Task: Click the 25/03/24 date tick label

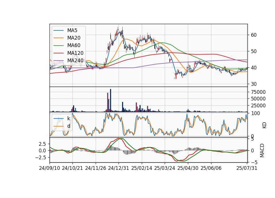Action: coord(165,168)
